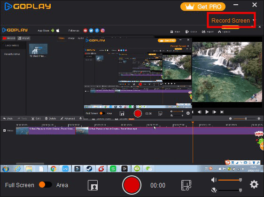Open the Record Screen dropdown
264x197 pixels.
[x=233, y=20]
